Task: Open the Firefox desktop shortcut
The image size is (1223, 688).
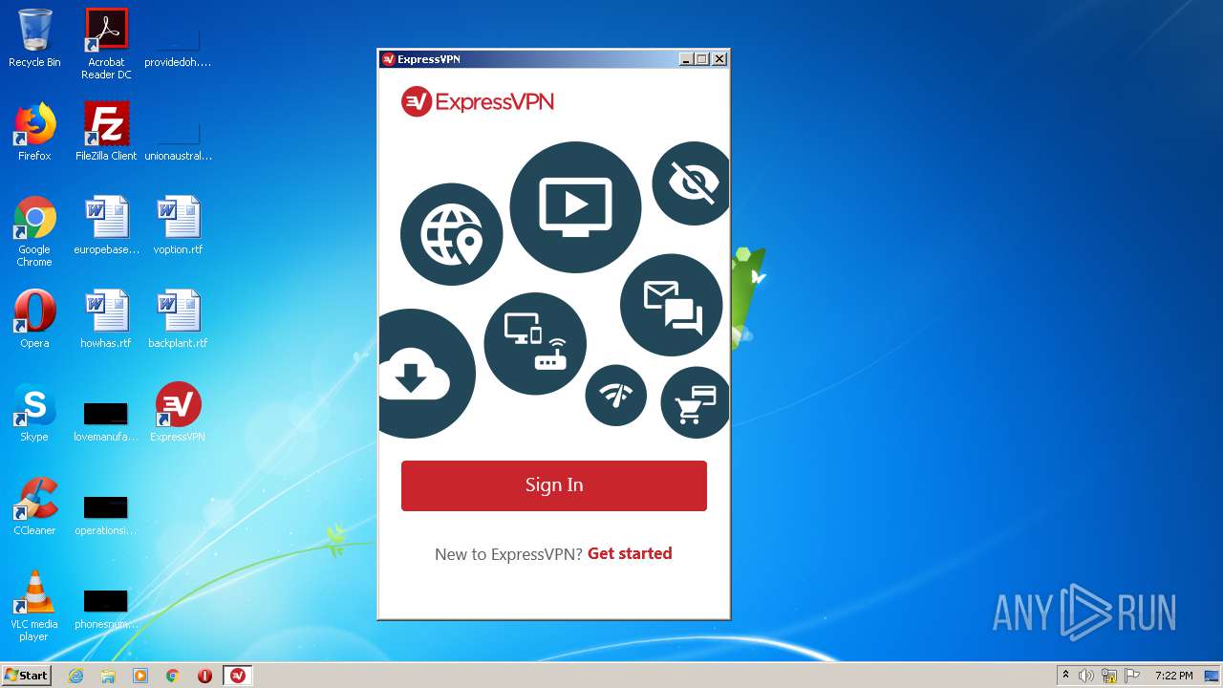Action: coord(34,133)
